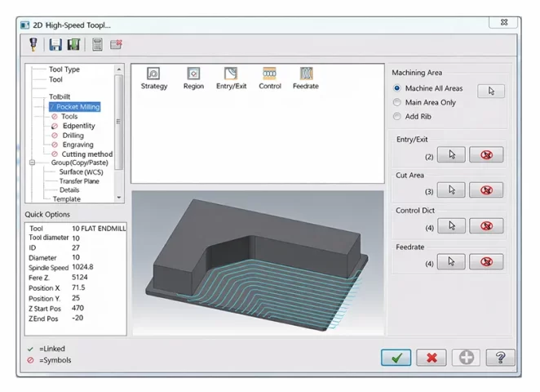The image size is (540, 392).
Task: Select Surface (WCS) tree item
Action: click(81, 172)
